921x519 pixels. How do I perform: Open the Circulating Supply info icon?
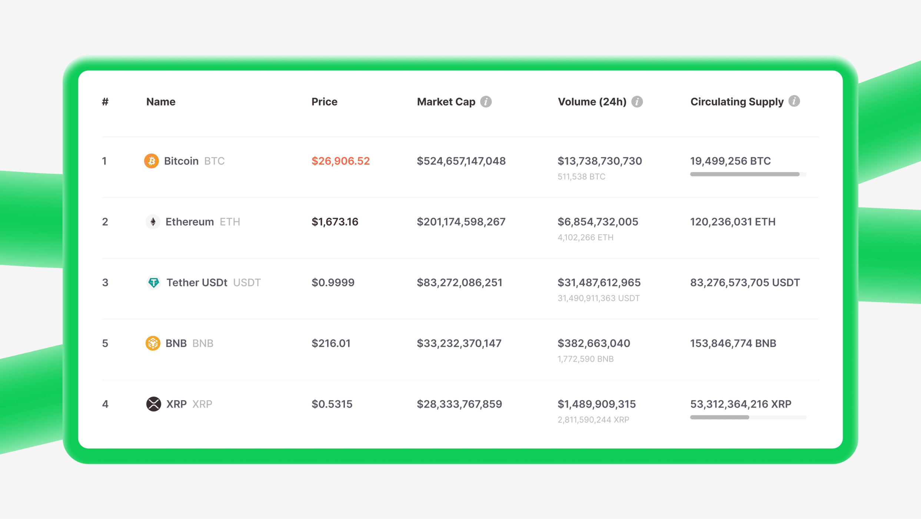tap(794, 101)
